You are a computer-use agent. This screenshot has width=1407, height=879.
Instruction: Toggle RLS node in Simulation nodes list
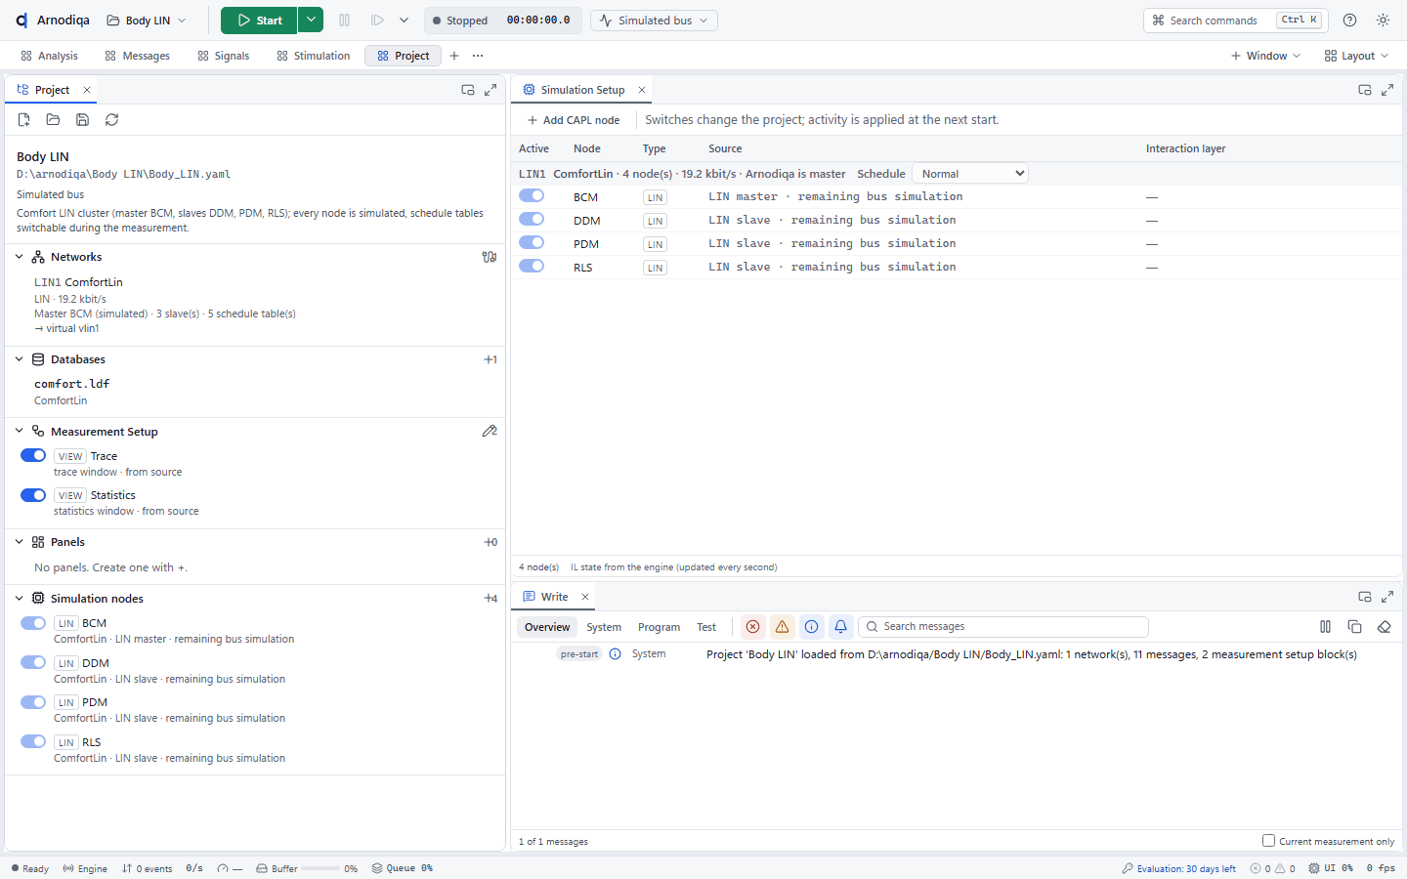tap(33, 741)
